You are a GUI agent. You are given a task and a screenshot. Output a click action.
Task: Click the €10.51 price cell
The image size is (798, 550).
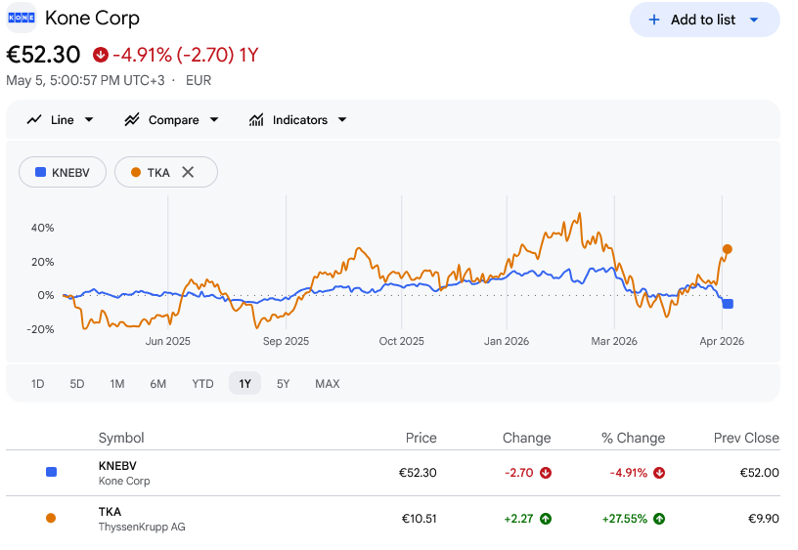[x=419, y=519]
